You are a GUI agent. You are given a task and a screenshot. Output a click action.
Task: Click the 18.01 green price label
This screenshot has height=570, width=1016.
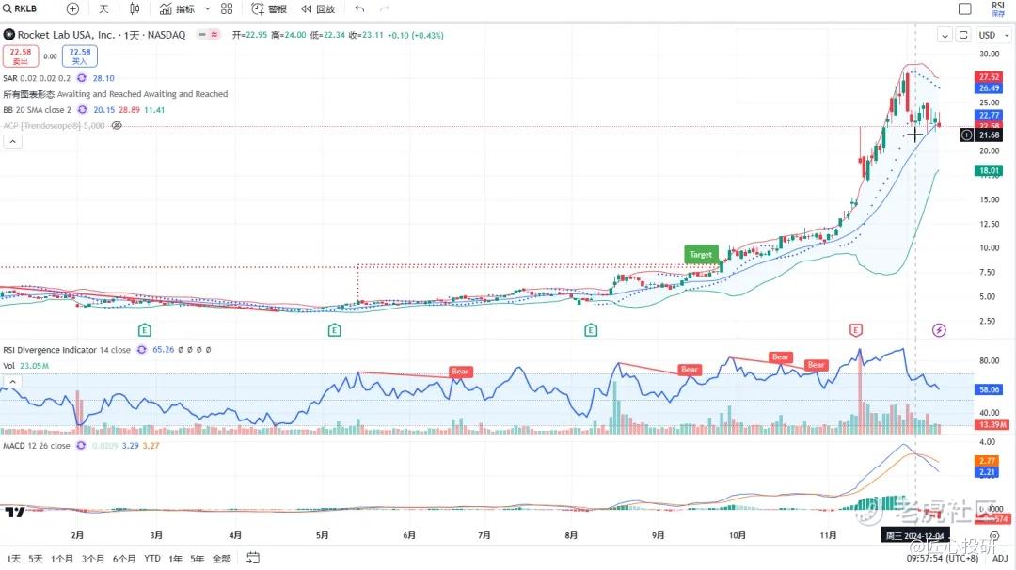coord(989,170)
